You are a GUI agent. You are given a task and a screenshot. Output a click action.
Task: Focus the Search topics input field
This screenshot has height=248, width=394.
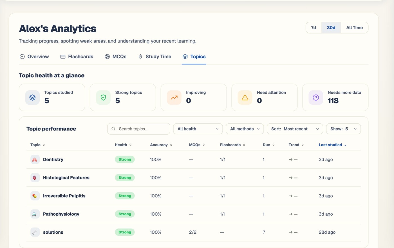click(139, 129)
